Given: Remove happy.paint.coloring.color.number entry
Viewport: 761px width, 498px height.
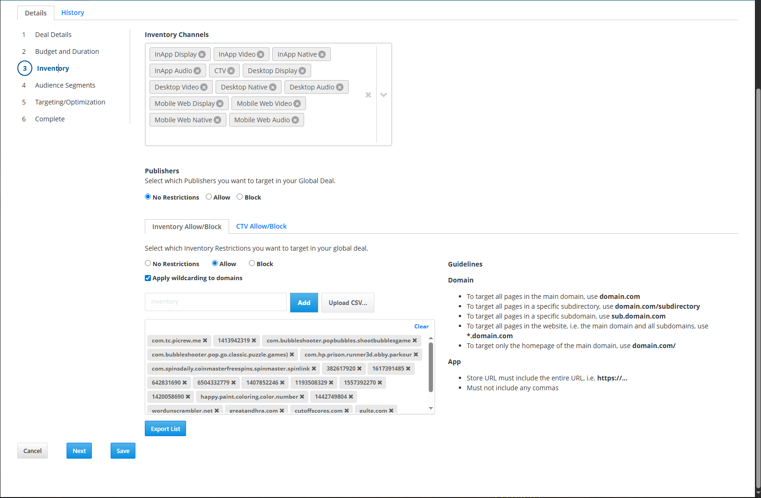Looking at the screenshot, I should point(302,397).
